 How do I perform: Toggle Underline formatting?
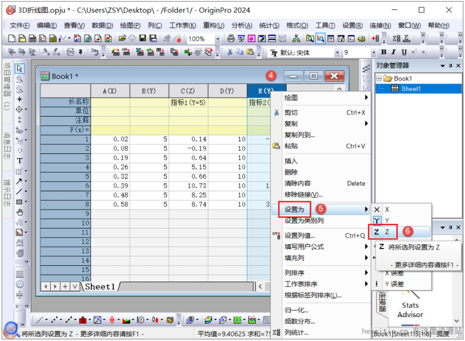[404, 52]
